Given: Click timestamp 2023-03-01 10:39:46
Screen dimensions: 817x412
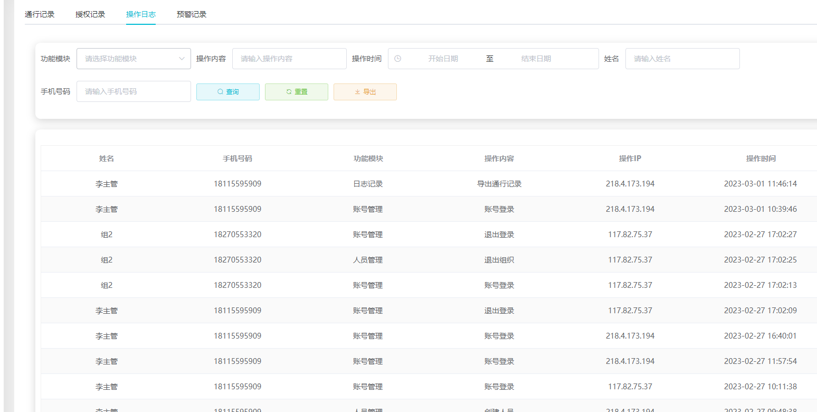Looking at the screenshot, I should [x=761, y=209].
